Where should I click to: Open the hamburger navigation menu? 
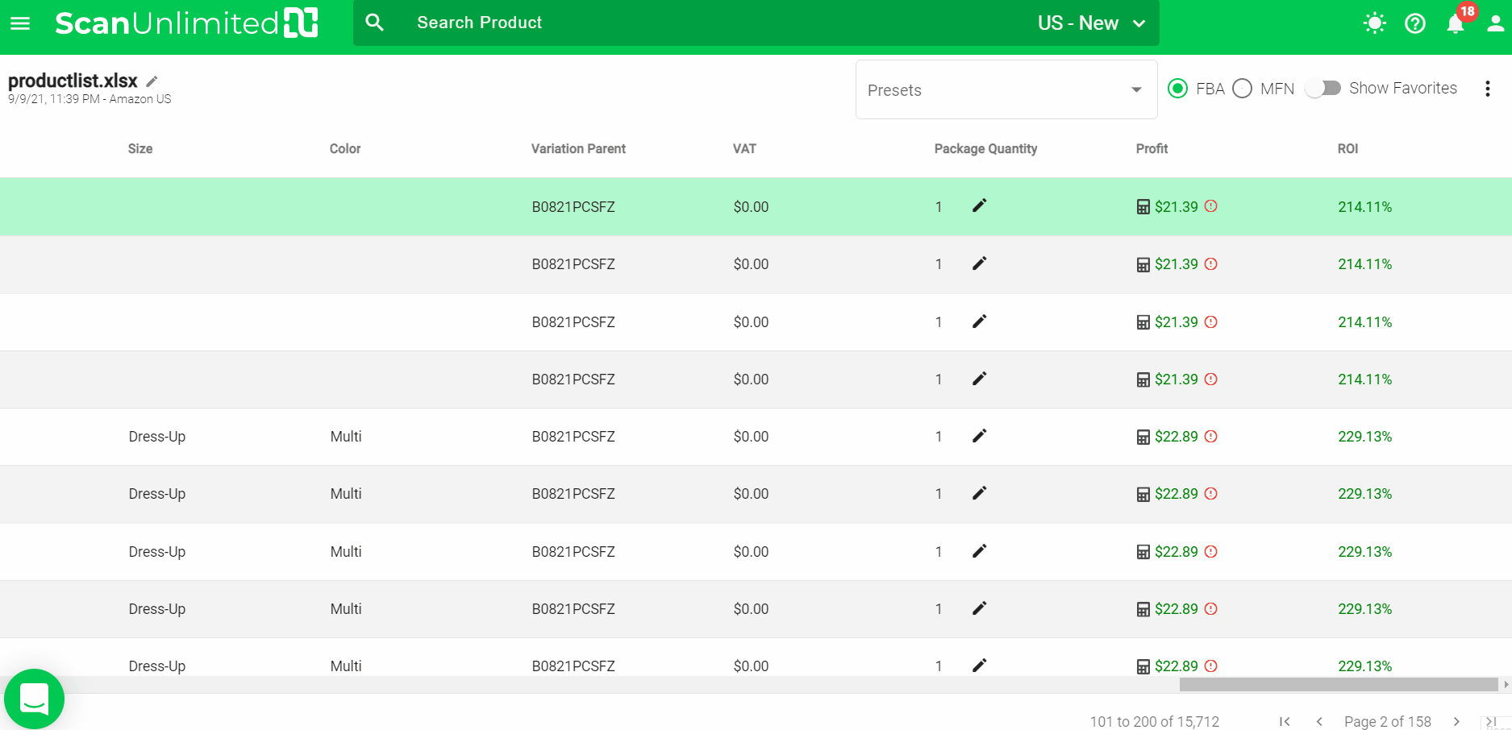click(x=20, y=23)
